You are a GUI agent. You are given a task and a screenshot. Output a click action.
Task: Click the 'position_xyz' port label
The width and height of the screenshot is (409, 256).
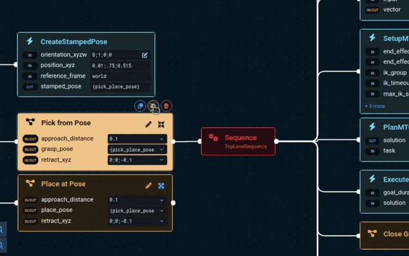58,65
